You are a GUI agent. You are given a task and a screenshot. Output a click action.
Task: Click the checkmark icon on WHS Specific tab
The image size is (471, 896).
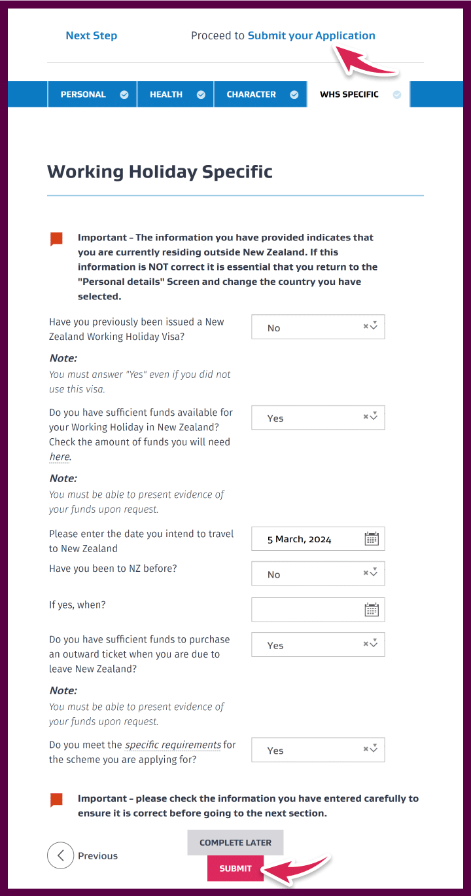397,94
